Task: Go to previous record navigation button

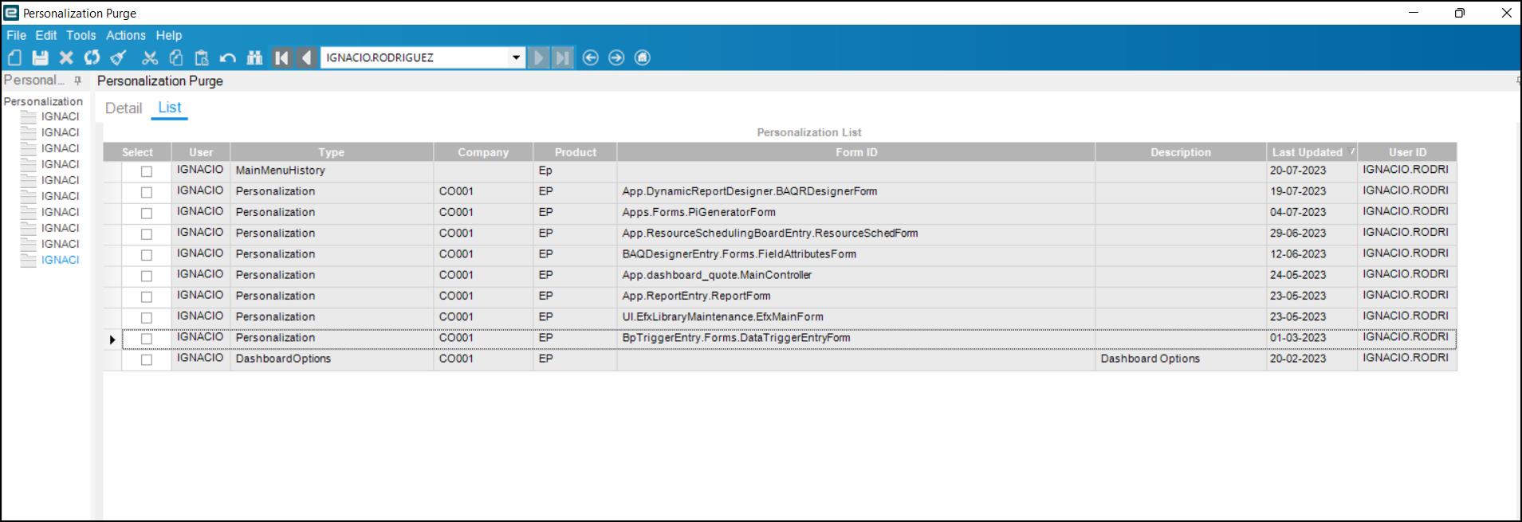Action: coord(306,57)
